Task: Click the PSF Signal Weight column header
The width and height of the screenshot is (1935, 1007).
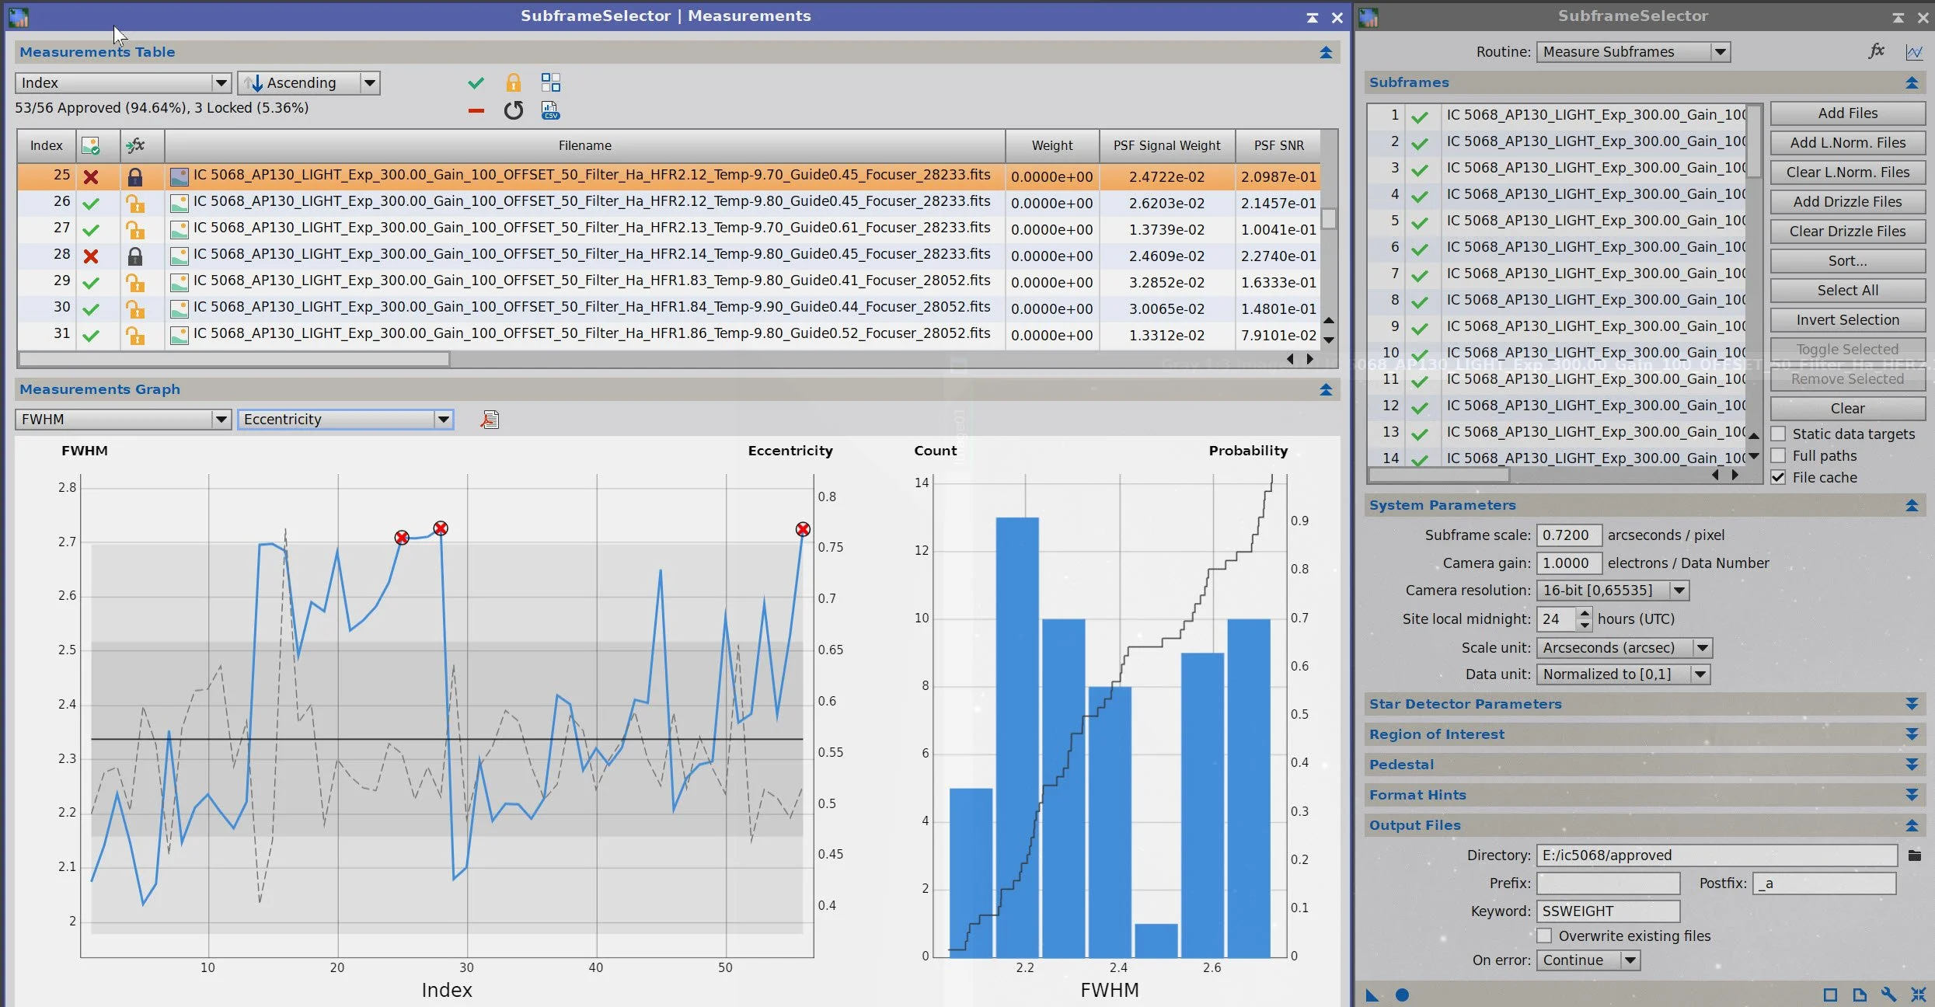Action: click(1166, 145)
